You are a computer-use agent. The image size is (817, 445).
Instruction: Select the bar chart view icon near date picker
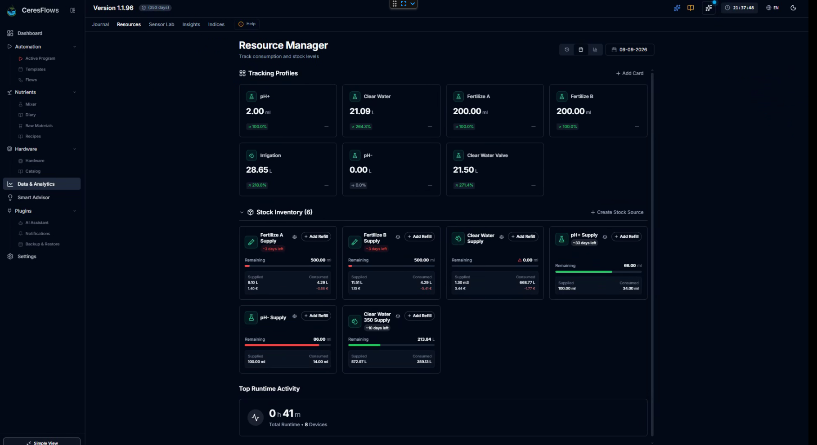[595, 49]
